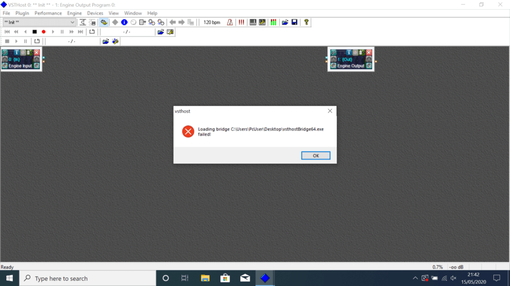Click the keyboard configuration icon
This screenshot has height=286, width=510.
(x=262, y=22)
